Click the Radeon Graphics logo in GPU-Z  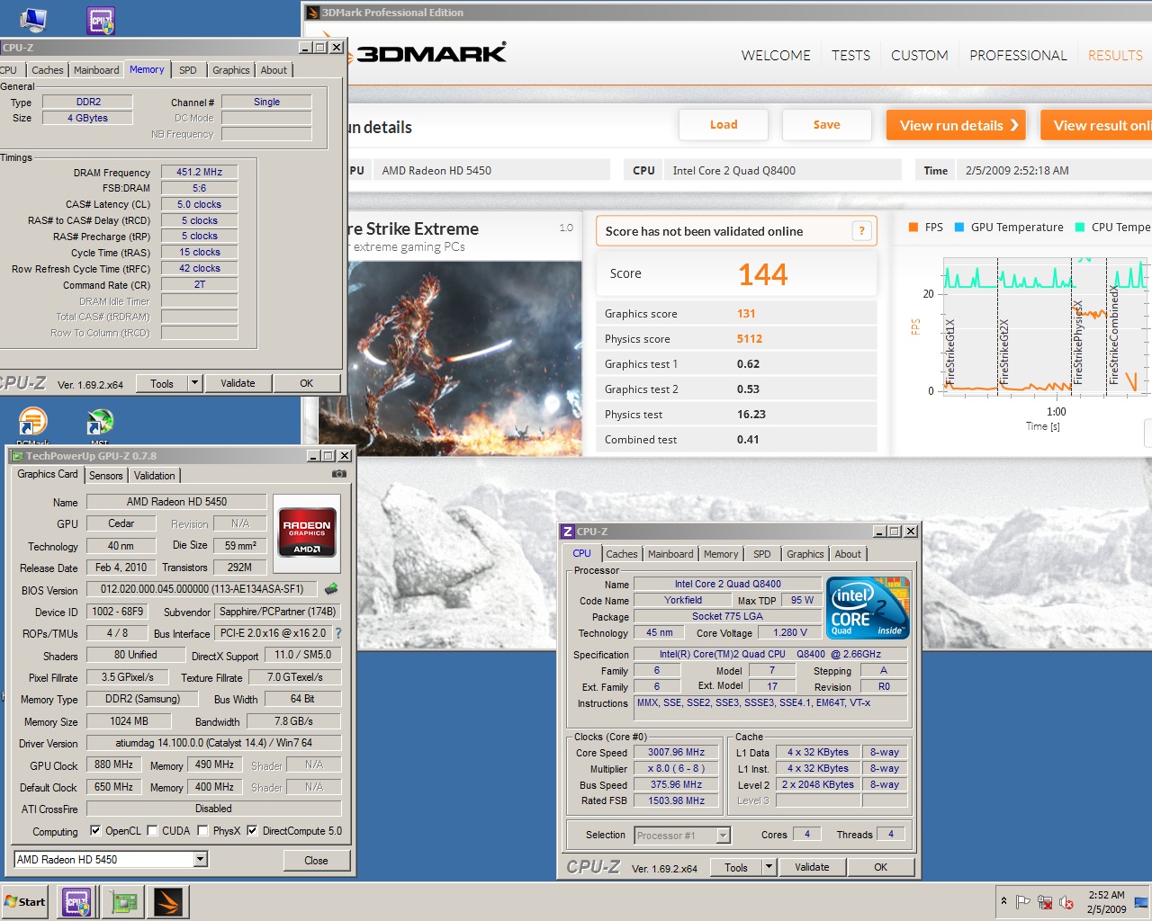[x=307, y=534]
